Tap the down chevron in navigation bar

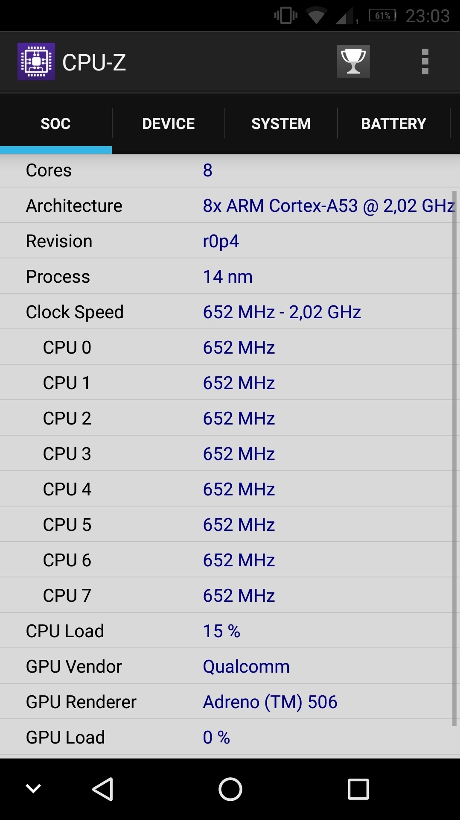tap(33, 788)
